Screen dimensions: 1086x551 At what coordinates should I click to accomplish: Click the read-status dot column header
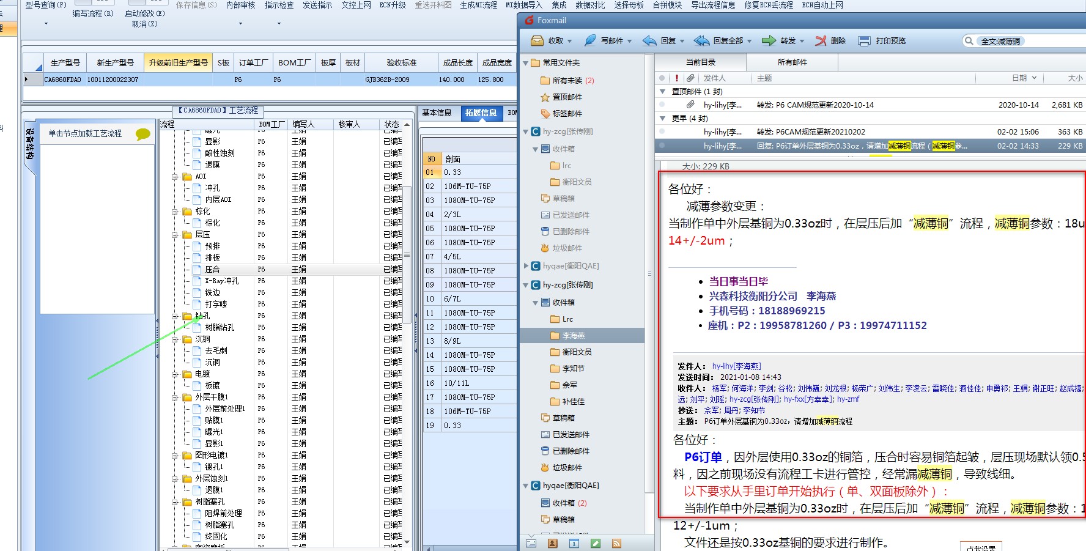tap(662, 78)
